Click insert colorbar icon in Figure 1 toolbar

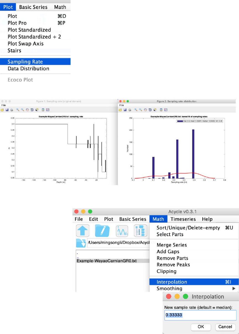point(43,110)
